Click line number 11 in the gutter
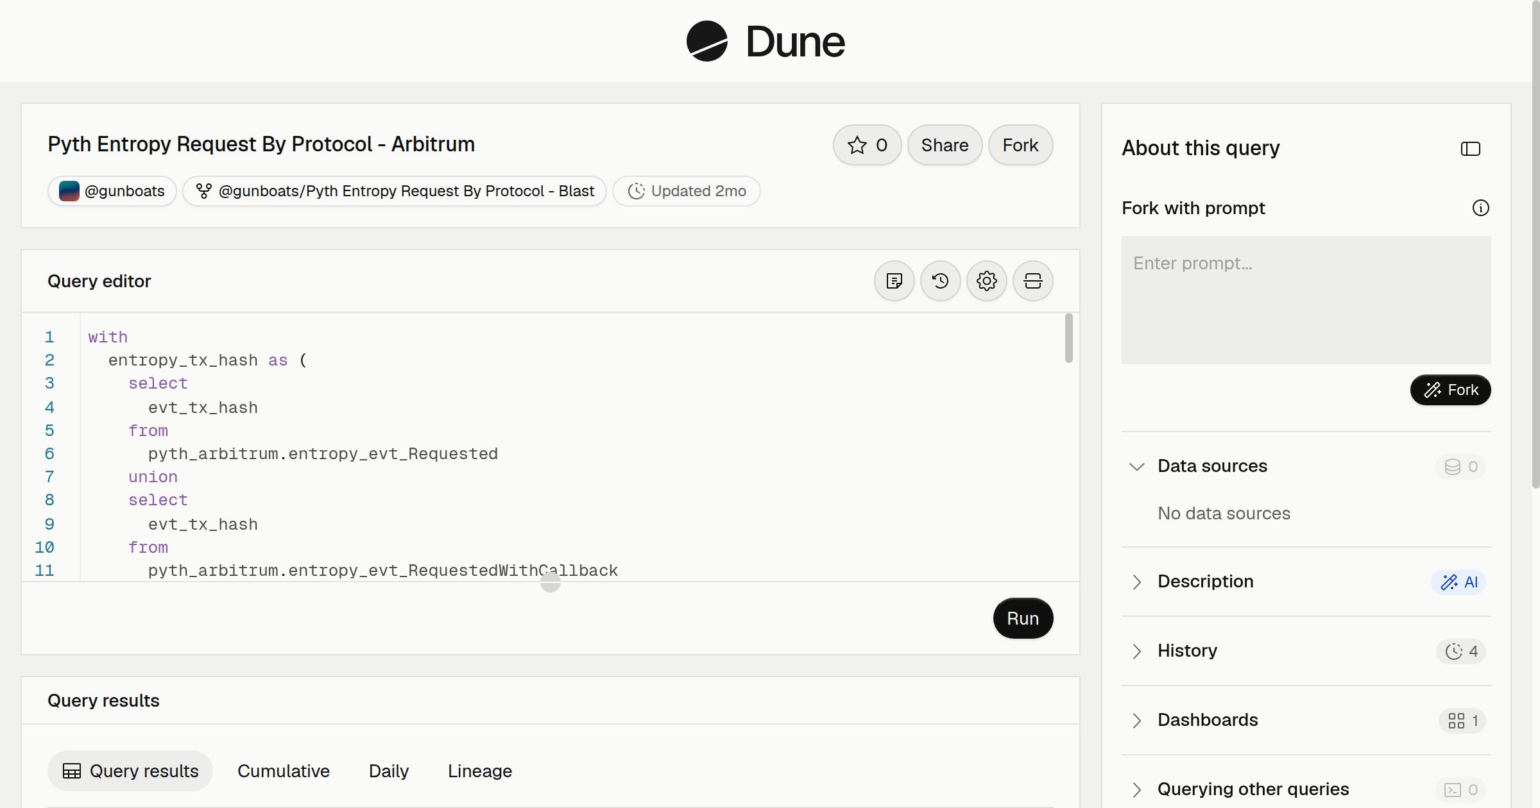The width and height of the screenshot is (1540, 808). point(44,571)
